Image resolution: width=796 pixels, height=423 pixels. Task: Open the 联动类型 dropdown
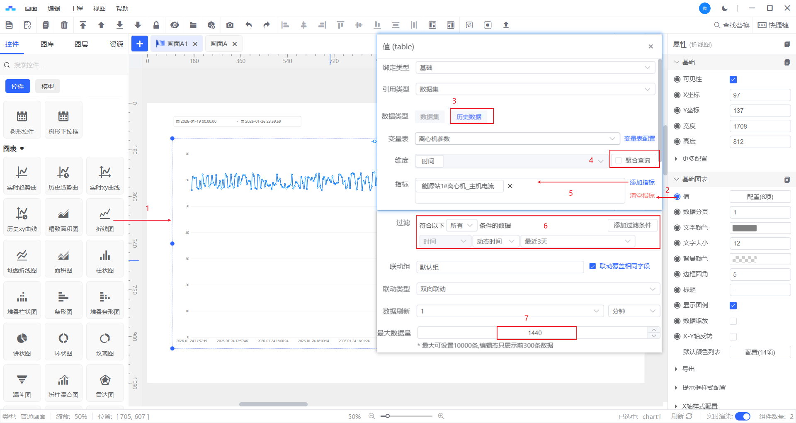(x=538, y=289)
